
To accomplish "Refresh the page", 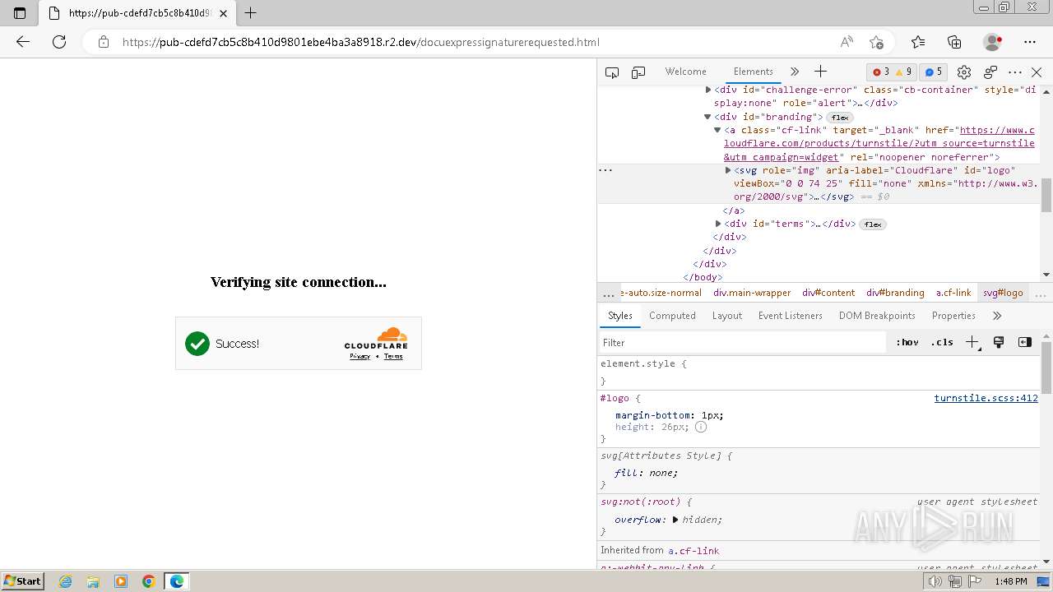I will 59,42.
